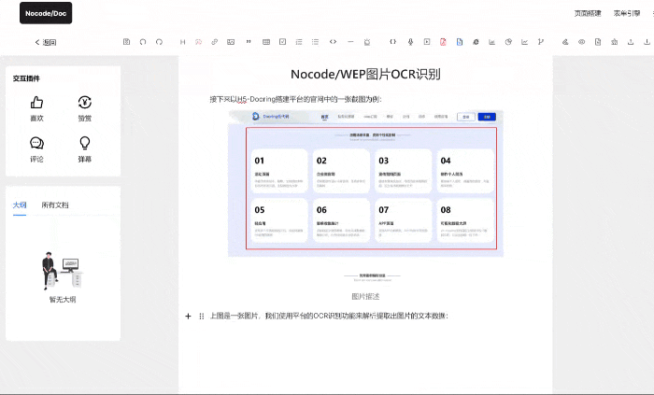Viewport: 654px width, 395px height.
Task: Insert a heading with the H icon
Action: (183, 42)
